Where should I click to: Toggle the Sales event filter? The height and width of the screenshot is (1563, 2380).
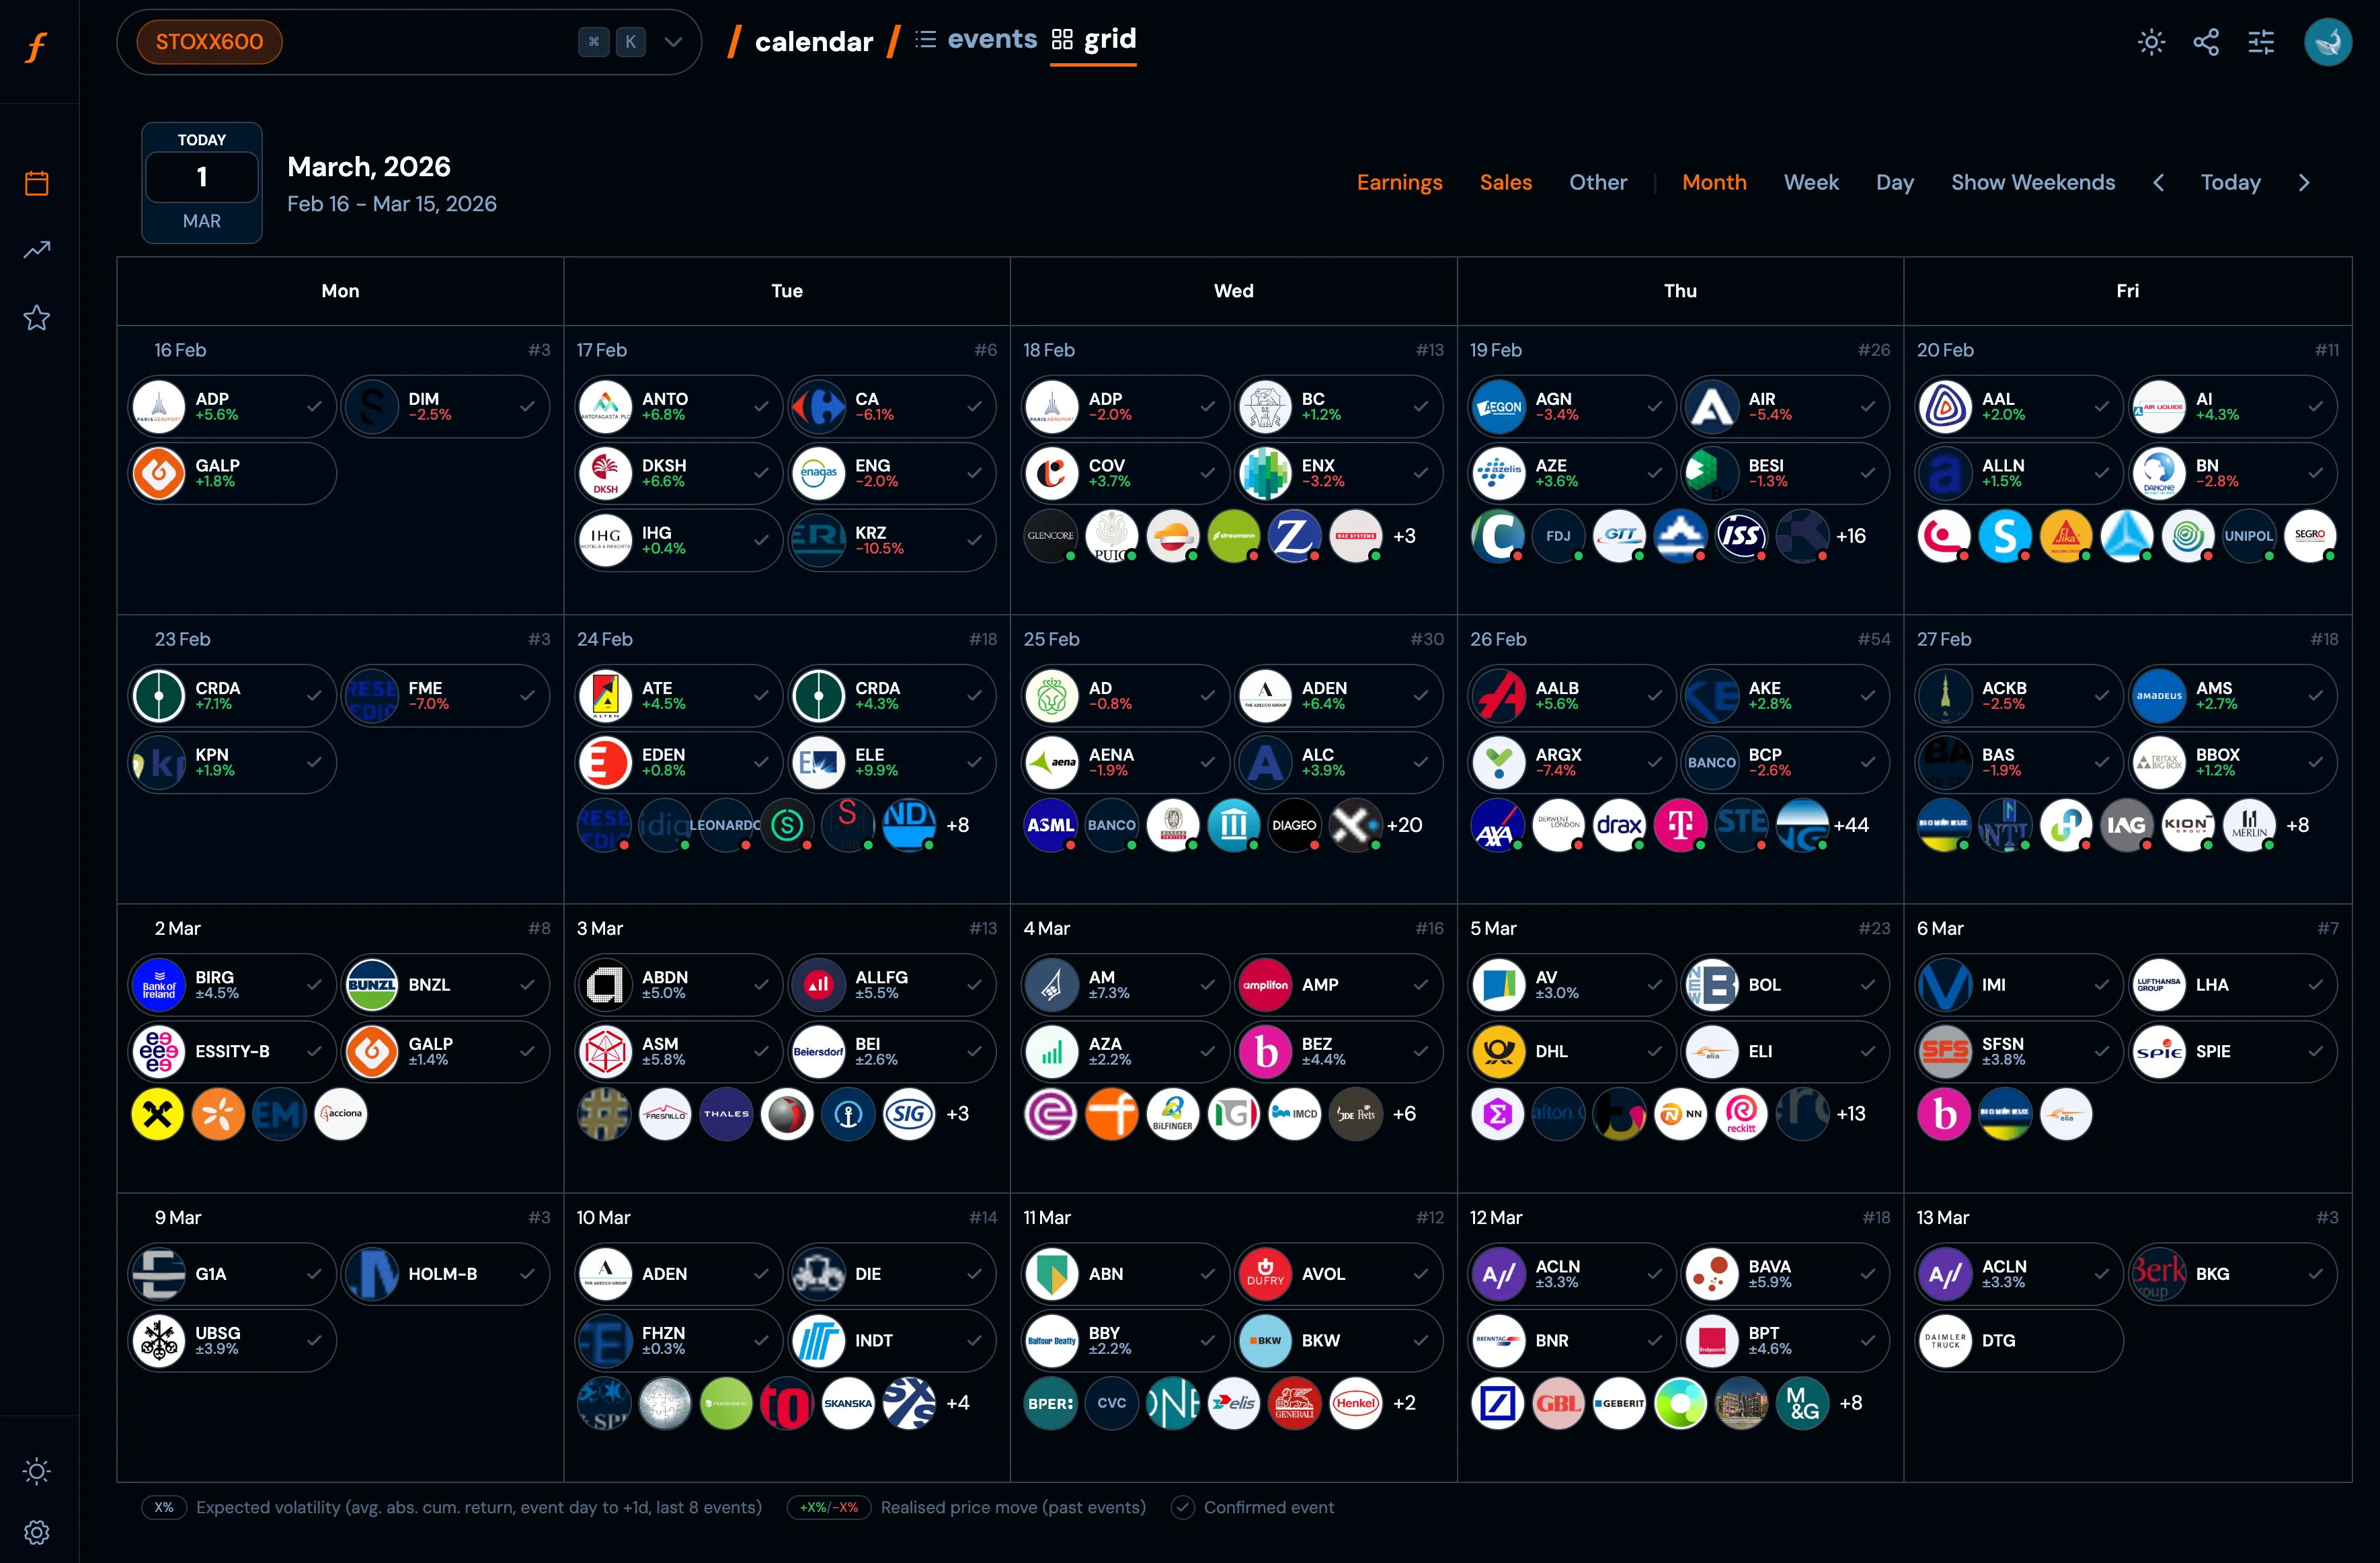pos(1505,182)
